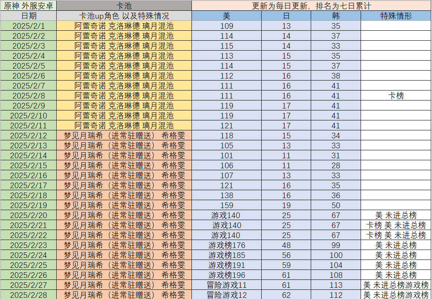The height and width of the screenshot is (299, 432).
Task: Click the 冒险游戏12 cell
Action: [x=227, y=295]
